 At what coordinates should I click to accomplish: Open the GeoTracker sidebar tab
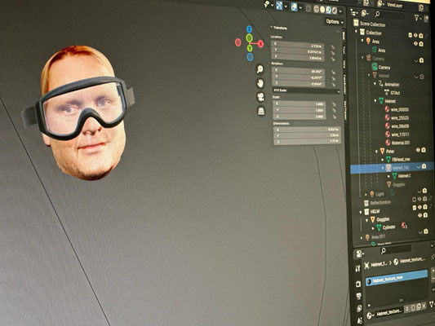coord(345,110)
